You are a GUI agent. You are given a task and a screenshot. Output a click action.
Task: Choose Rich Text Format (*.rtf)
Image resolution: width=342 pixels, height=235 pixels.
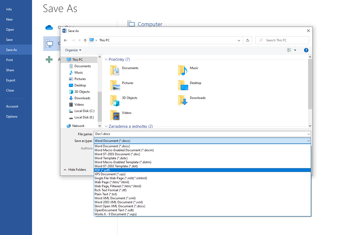click(x=202, y=190)
